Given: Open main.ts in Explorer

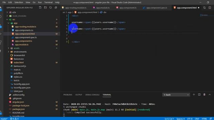Looking at the screenshot, I should point(17,70).
